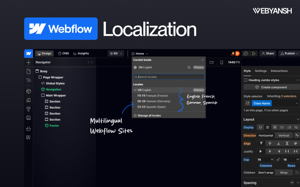Collapse the Layout section

click(297, 119)
